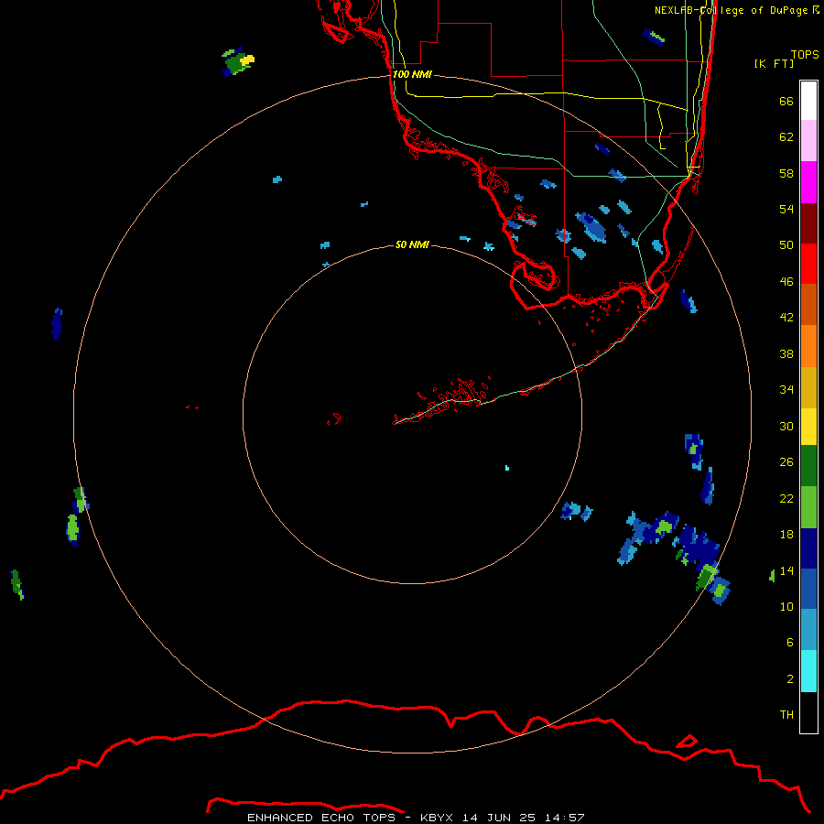Click the 18 label on the color scale
The height and width of the screenshot is (824, 824).
786,535
